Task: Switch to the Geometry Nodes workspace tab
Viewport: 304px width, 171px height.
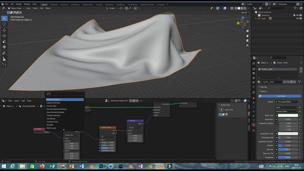Action: click(147, 4)
